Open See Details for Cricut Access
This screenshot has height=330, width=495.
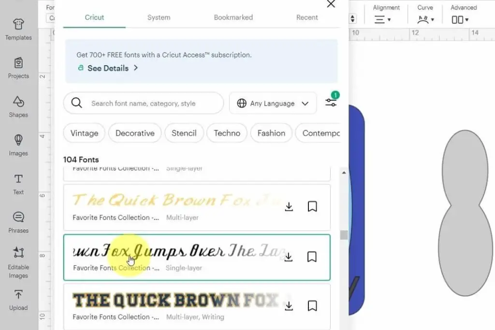(x=108, y=68)
